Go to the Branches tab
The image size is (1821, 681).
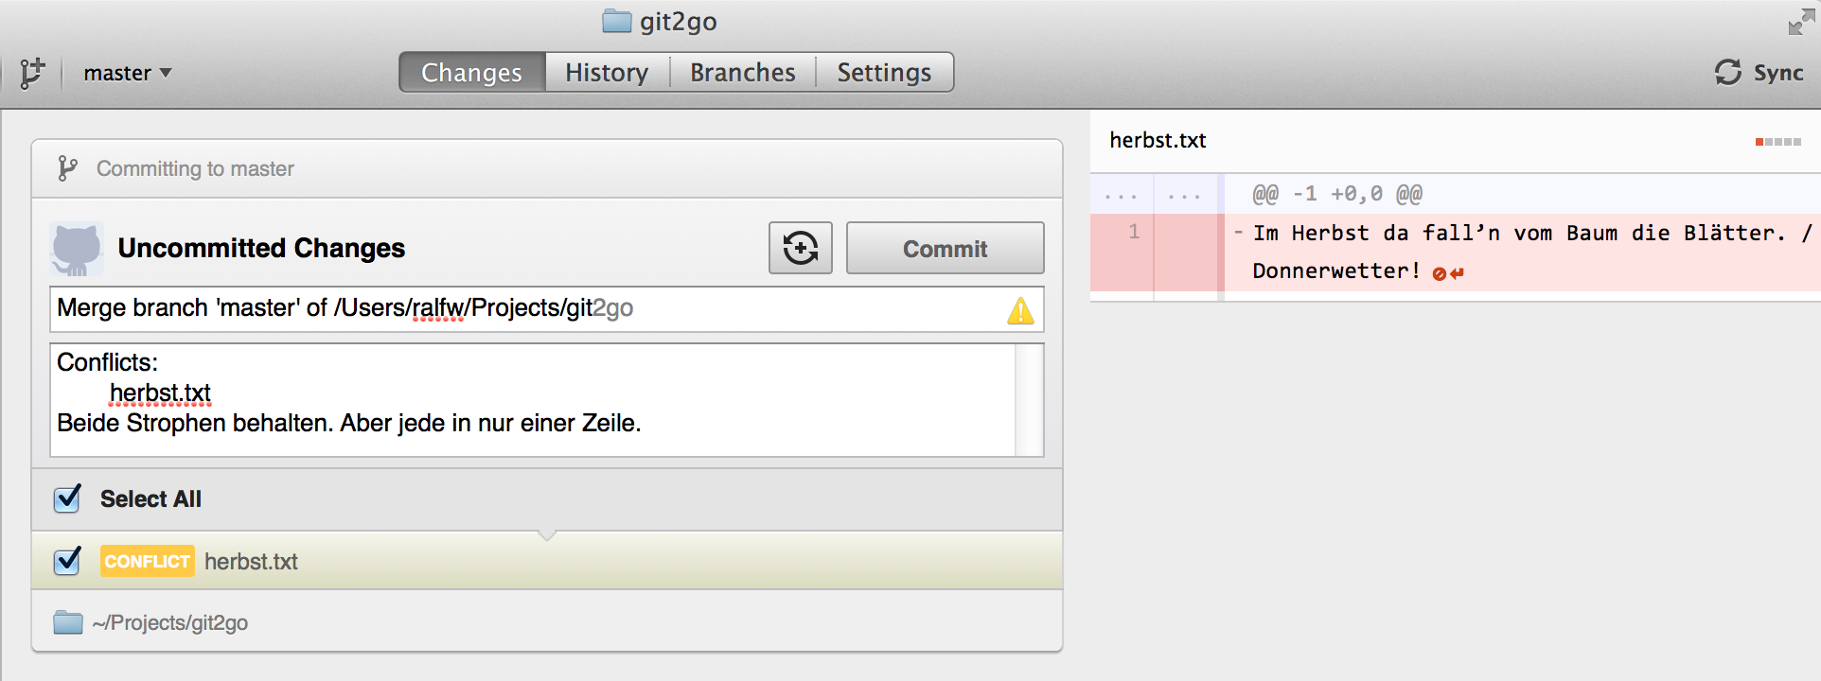(743, 73)
